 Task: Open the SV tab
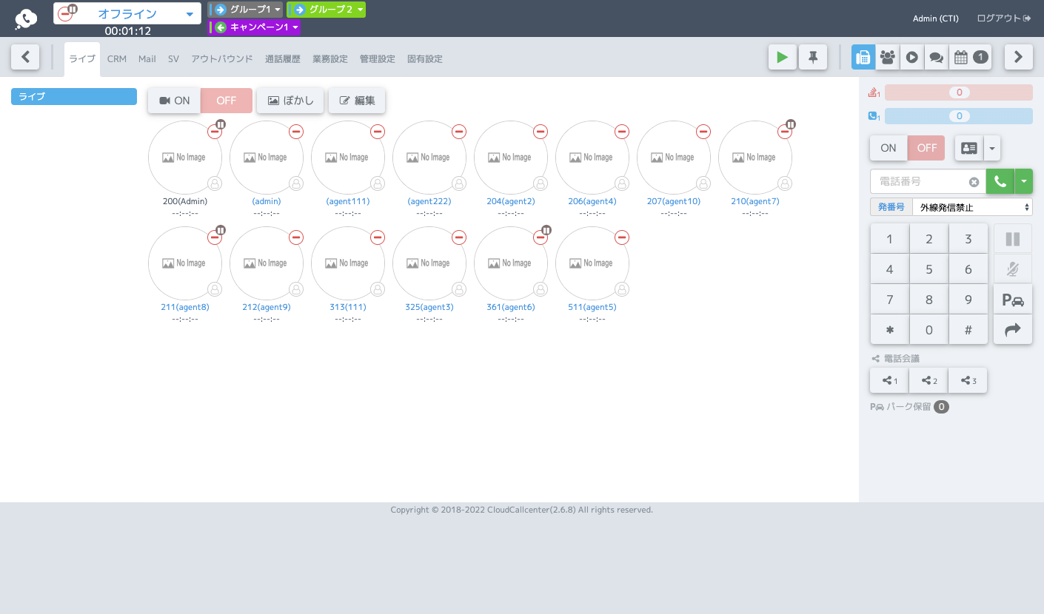pyautogui.click(x=173, y=59)
